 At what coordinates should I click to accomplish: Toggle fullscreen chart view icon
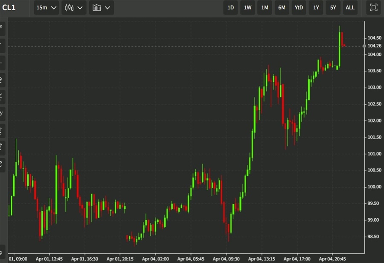(x=373, y=8)
